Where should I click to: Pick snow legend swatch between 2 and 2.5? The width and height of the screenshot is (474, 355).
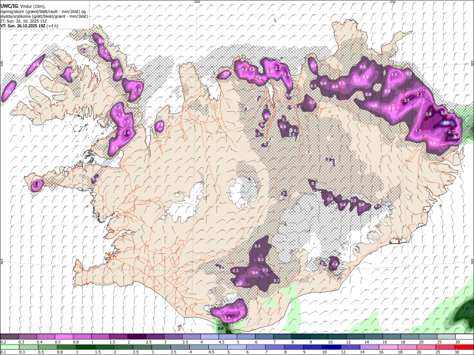[x=137, y=337]
